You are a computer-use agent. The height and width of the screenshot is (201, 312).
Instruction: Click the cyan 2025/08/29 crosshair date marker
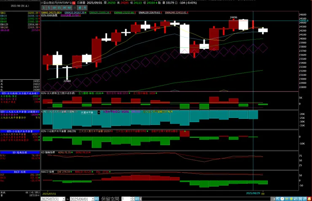click(x=253, y=193)
